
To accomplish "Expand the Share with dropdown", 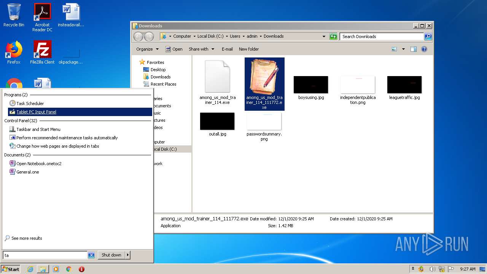I will click(201, 49).
